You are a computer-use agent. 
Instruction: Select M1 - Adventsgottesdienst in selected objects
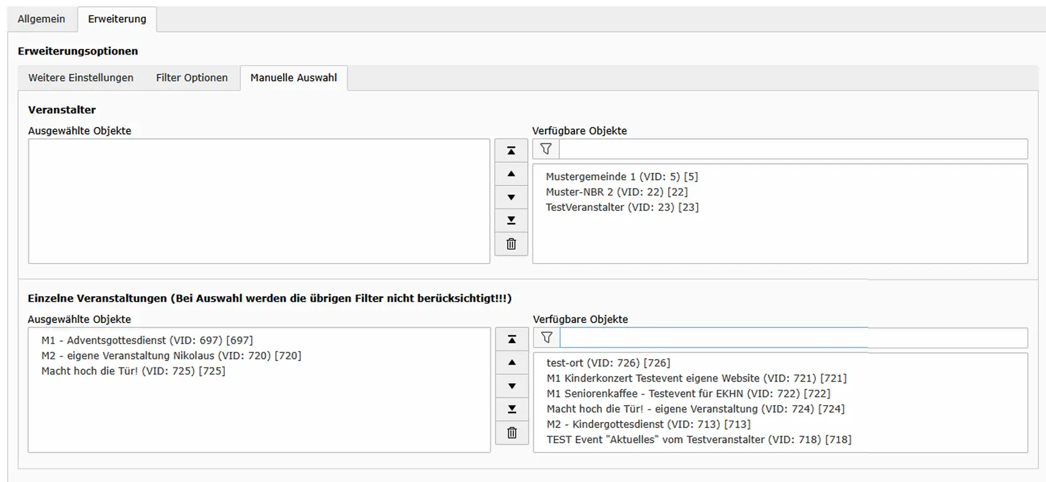pyautogui.click(x=147, y=341)
